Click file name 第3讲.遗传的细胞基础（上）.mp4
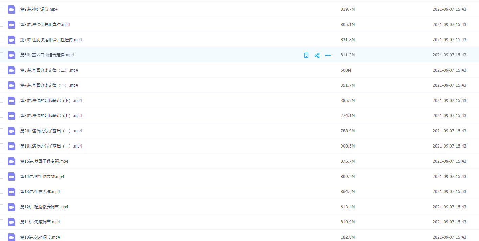 [51, 116]
